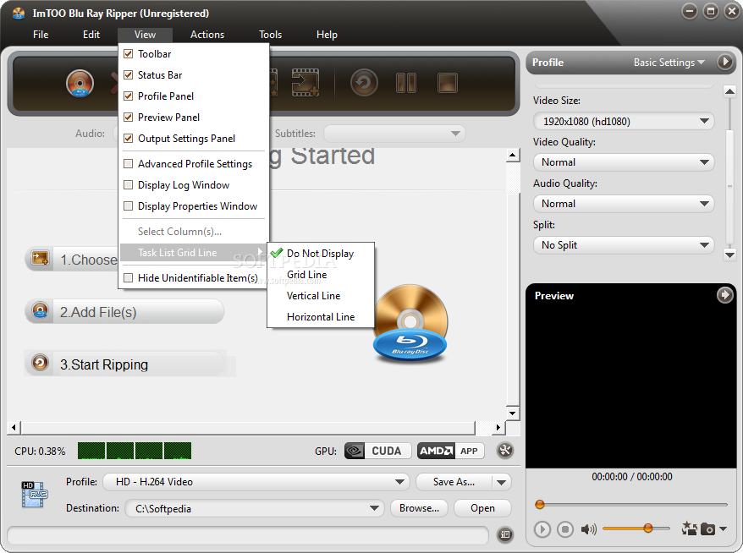This screenshot has width=743, height=553.
Task: Mute the preview speaker icon
Action: coord(588,528)
